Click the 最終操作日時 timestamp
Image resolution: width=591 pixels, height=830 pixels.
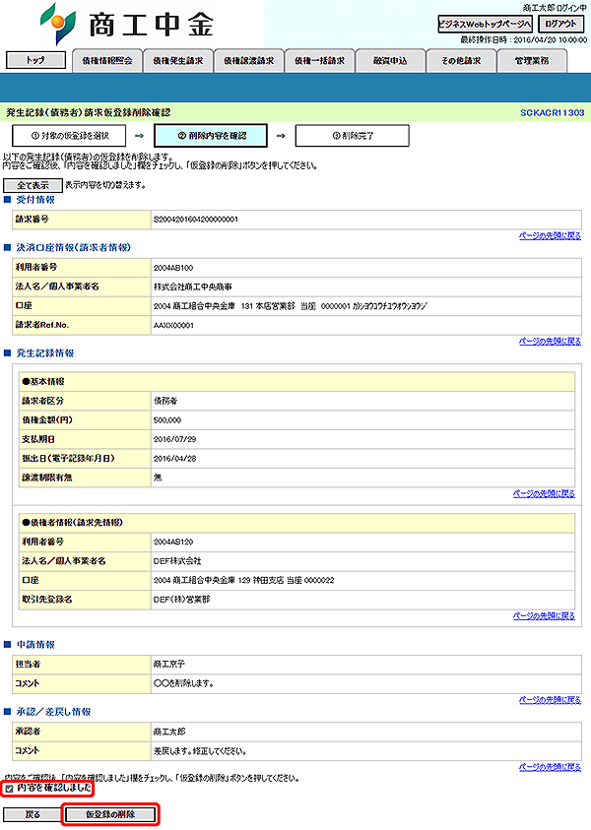(x=523, y=39)
